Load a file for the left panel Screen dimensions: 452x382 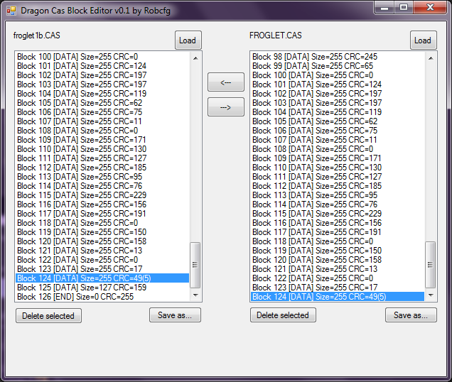tap(188, 40)
